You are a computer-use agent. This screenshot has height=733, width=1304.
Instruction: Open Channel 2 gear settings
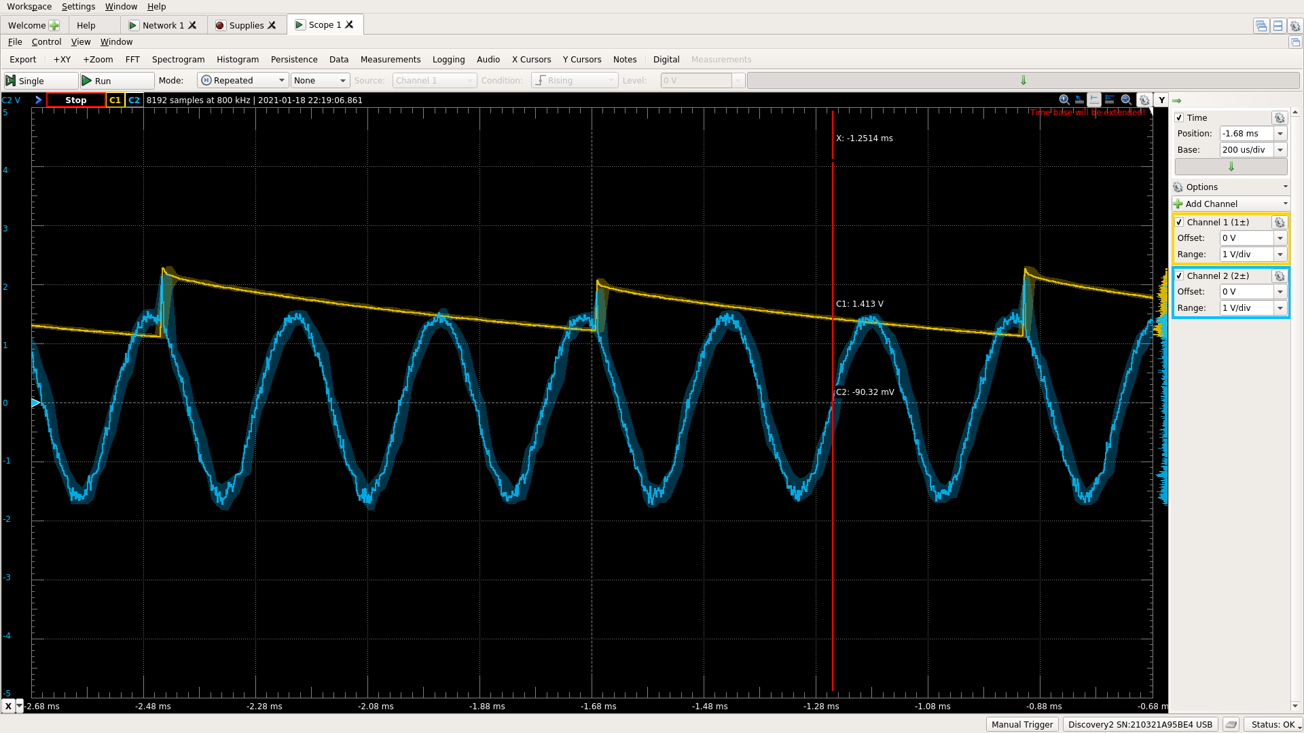(x=1280, y=276)
